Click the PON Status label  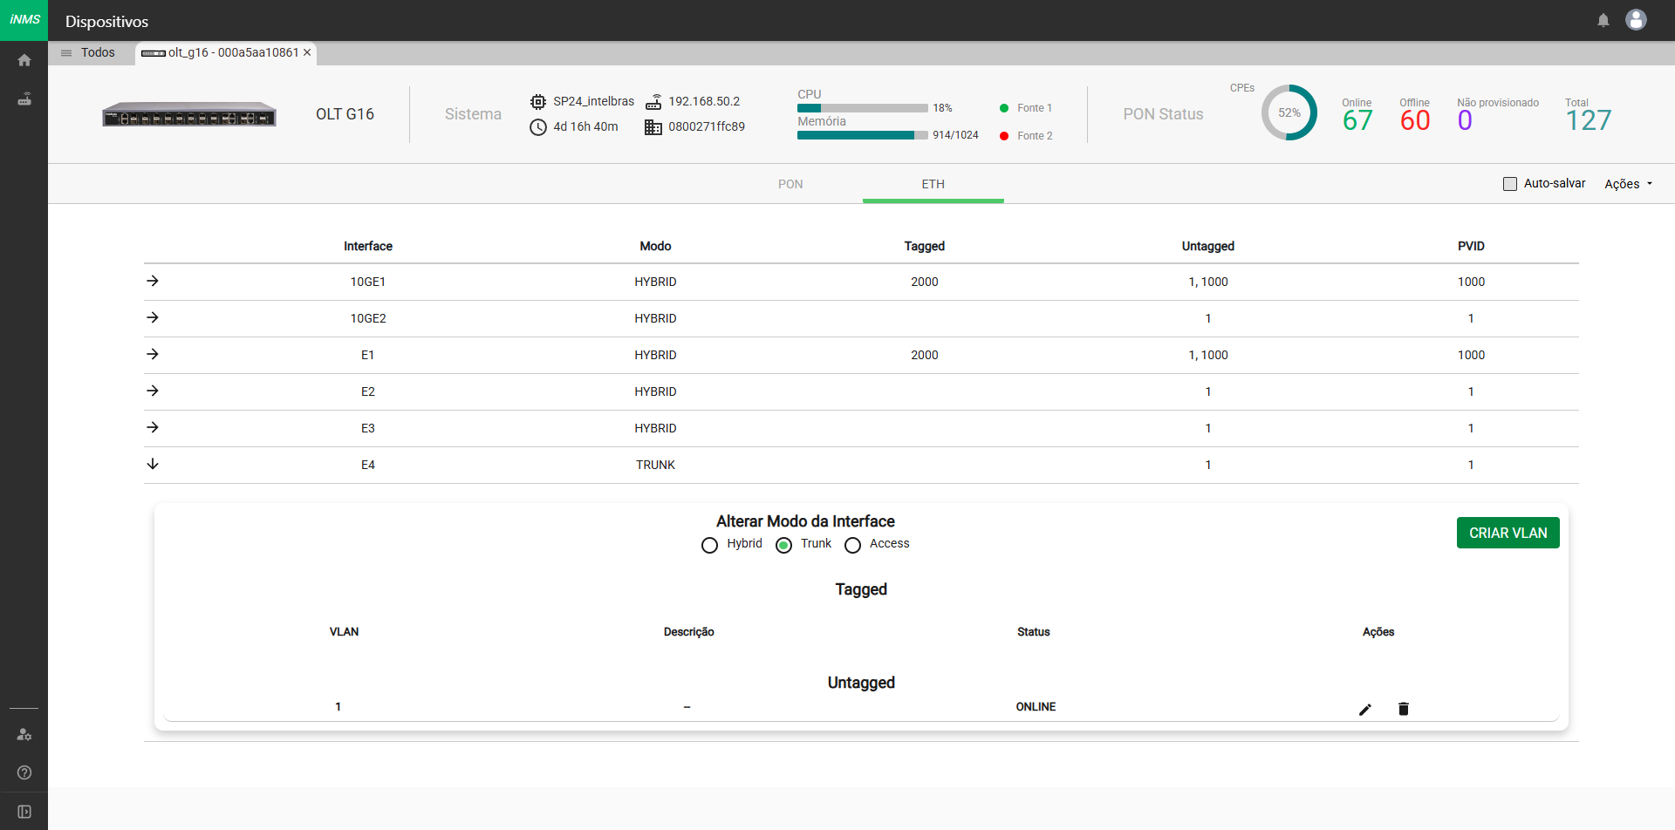tap(1163, 114)
